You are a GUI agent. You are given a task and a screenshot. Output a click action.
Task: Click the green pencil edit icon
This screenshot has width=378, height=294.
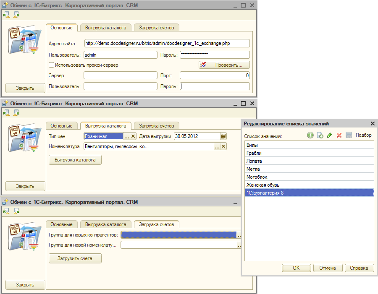(x=330, y=135)
